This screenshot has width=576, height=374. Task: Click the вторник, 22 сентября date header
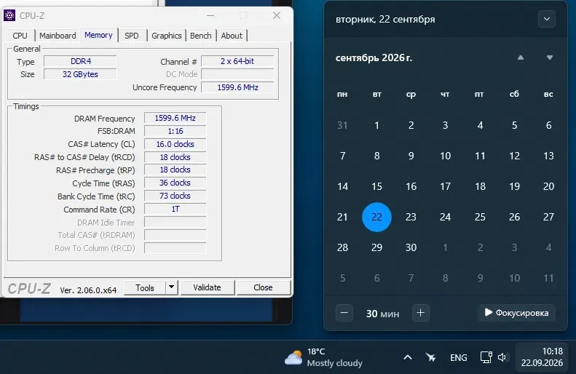pos(385,19)
